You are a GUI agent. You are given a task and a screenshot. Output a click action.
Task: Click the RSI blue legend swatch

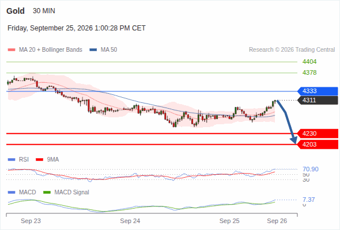point(12,160)
